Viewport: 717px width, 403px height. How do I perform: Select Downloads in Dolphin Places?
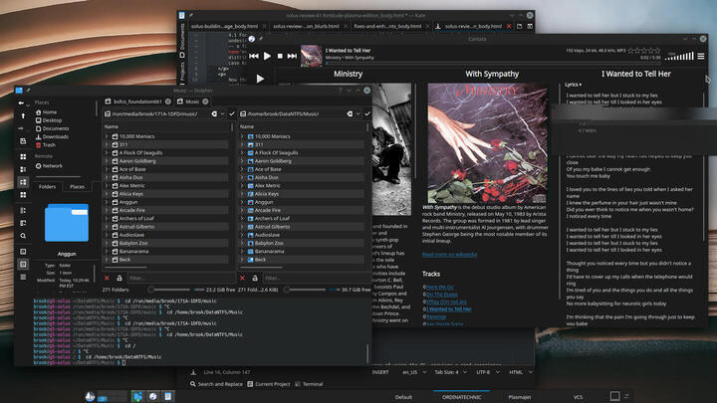point(52,136)
